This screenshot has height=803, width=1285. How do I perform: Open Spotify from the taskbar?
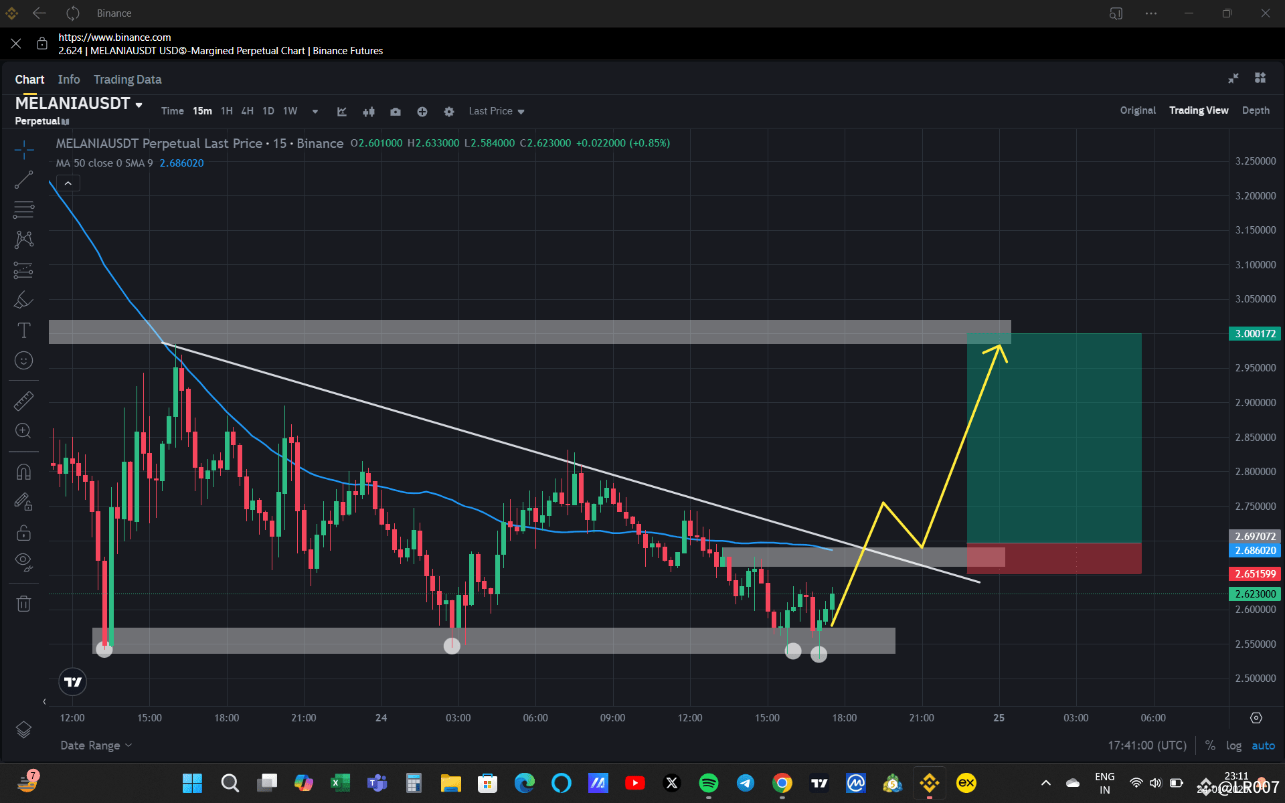708,783
